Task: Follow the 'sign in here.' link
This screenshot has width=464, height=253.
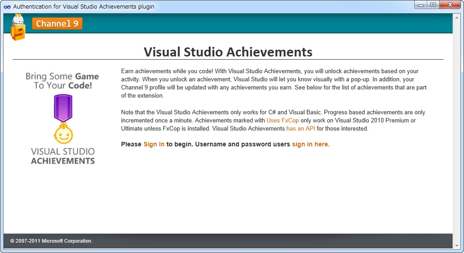Action: 311,144
